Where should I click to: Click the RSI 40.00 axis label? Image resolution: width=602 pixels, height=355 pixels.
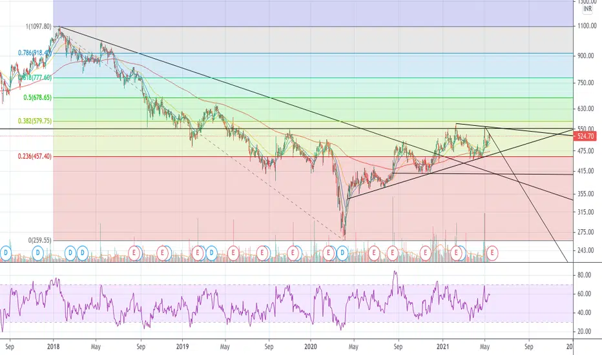pyautogui.click(x=584, y=313)
